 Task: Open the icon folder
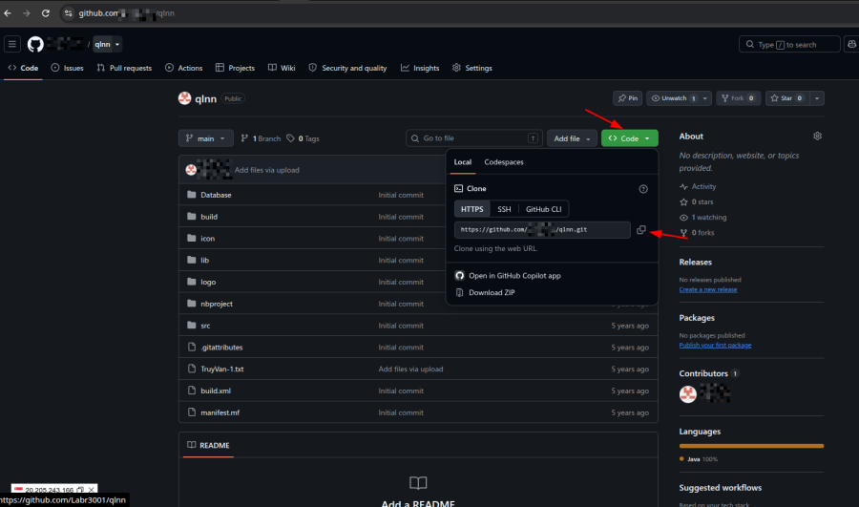pos(208,239)
